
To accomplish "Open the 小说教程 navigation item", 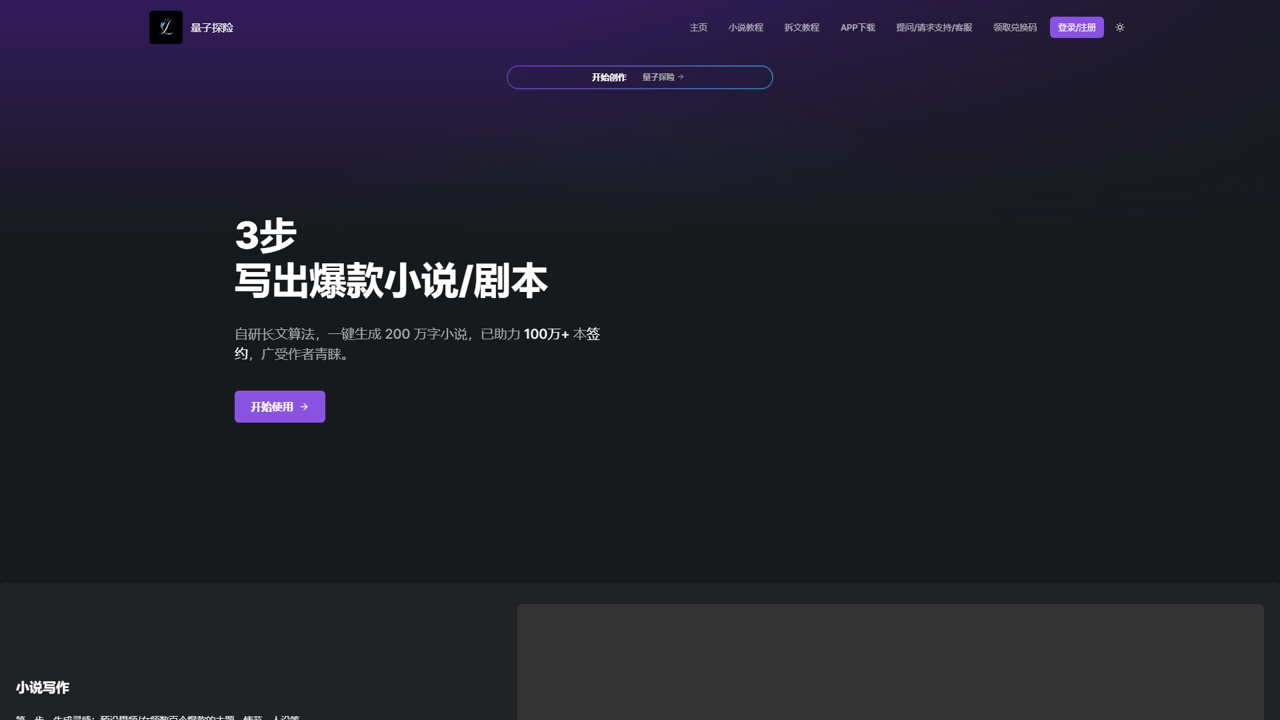I will click(746, 27).
